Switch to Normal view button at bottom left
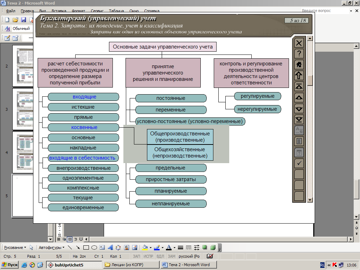The image size is (360, 270). (59, 239)
